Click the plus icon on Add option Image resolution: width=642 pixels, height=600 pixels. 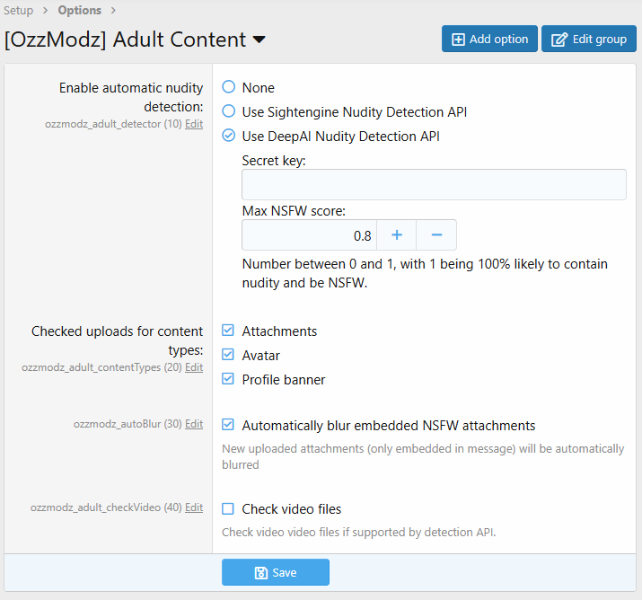pos(458,40)
